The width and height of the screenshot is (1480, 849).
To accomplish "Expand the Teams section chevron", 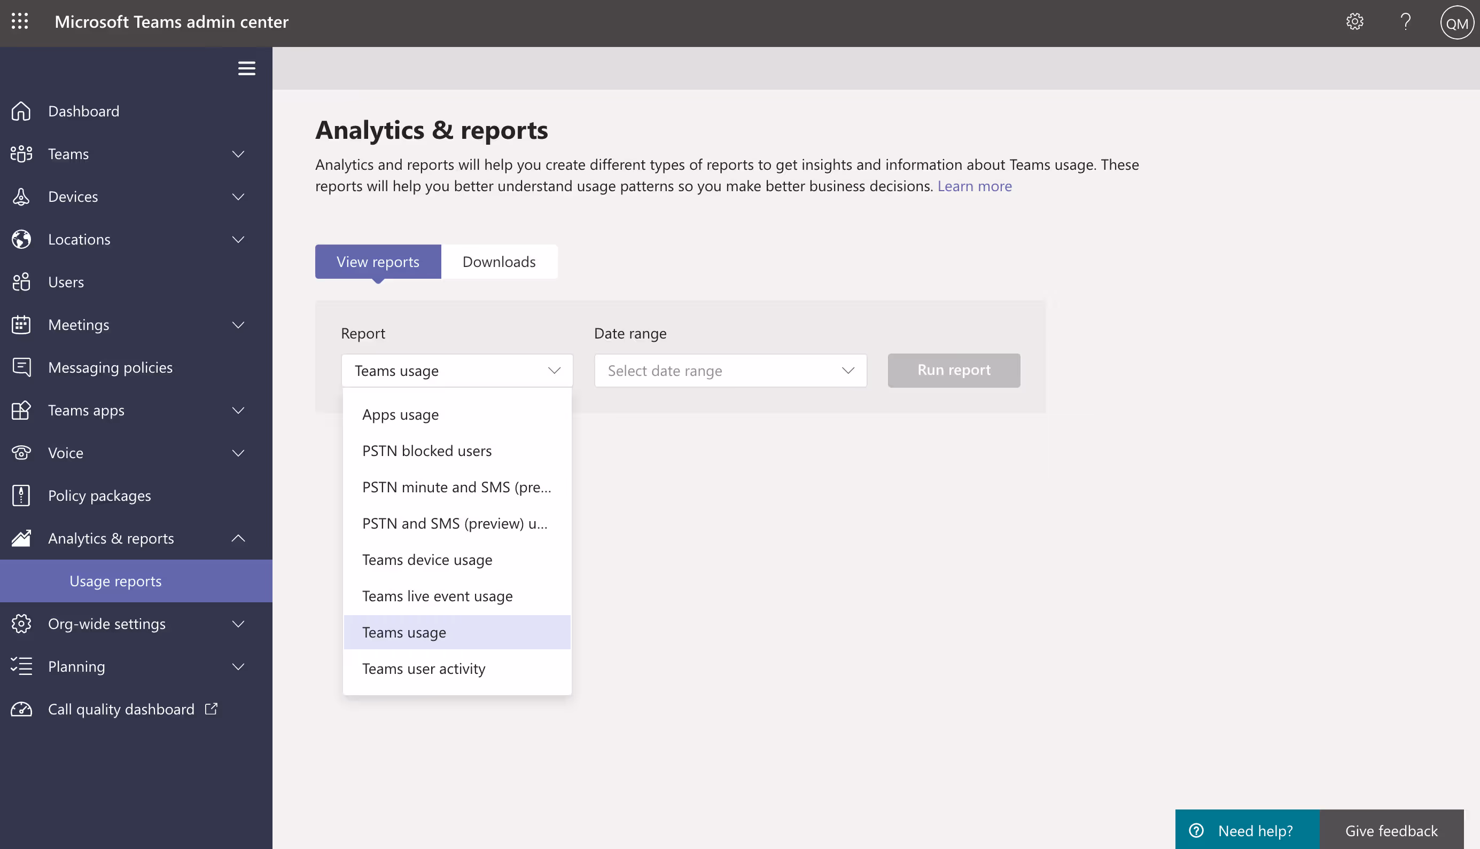I will click(x=238, y=154).
